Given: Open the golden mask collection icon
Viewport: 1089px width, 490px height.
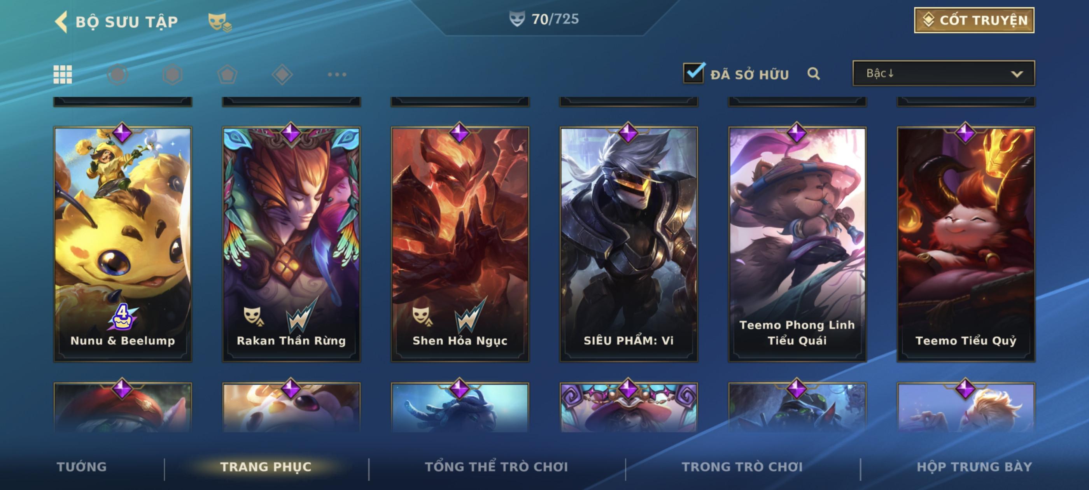Looking at the screenshot, I should (219, 23).
